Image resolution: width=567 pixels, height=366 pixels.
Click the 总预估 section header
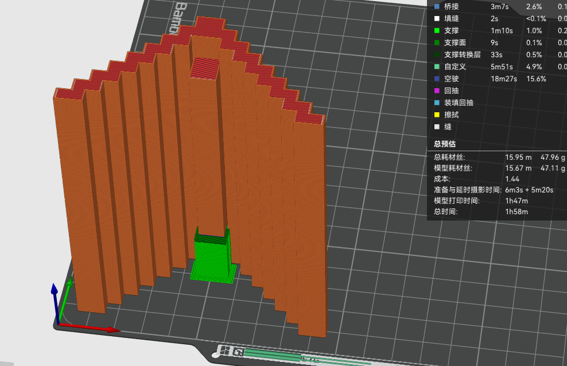pos(444,144)
